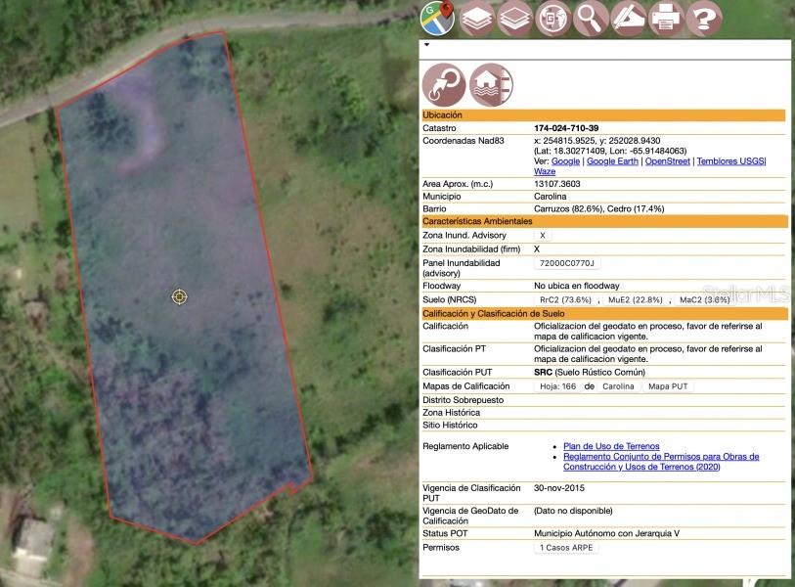Click the curved arrow share icon
The height and width of the screenshot is (587, 795).
coord(443,84)
